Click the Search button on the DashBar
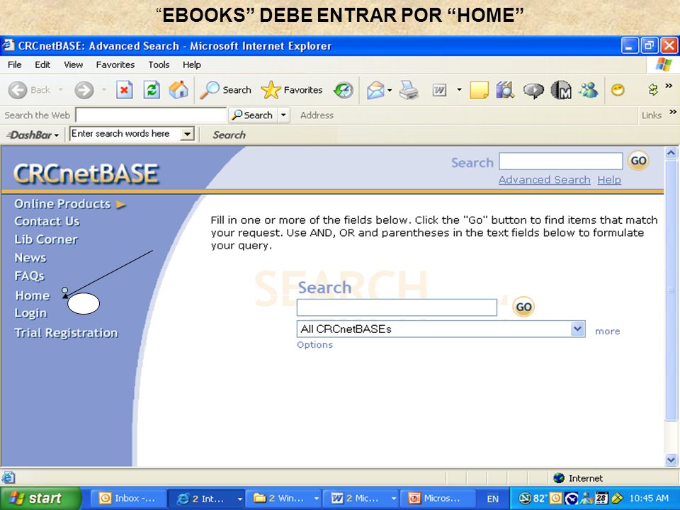The height and width of the screenshot is (510, 680). point(229,135)
